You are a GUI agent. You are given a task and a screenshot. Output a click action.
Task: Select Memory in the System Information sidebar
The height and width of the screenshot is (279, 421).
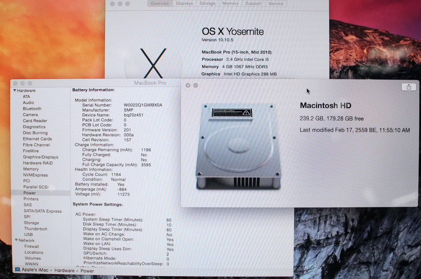coord(31,169)
